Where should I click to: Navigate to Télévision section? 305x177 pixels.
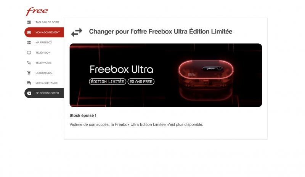(44, 53)
